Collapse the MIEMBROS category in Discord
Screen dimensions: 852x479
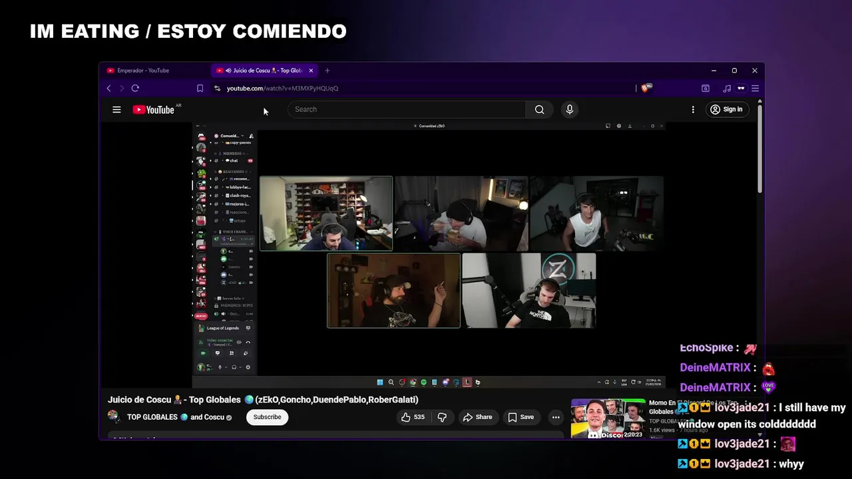[x=231, y=153]
